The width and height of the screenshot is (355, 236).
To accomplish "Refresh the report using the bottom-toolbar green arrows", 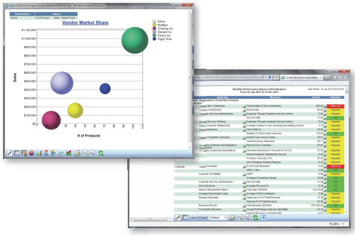I will (x=255, y=217).
